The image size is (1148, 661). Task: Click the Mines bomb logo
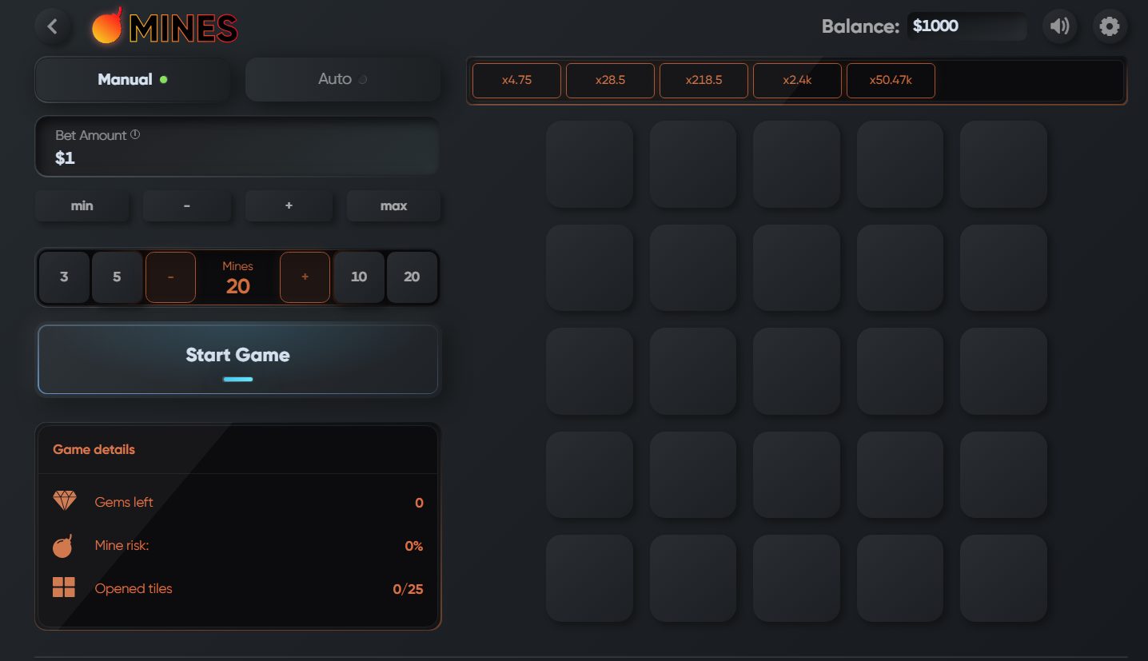(107, 26)
